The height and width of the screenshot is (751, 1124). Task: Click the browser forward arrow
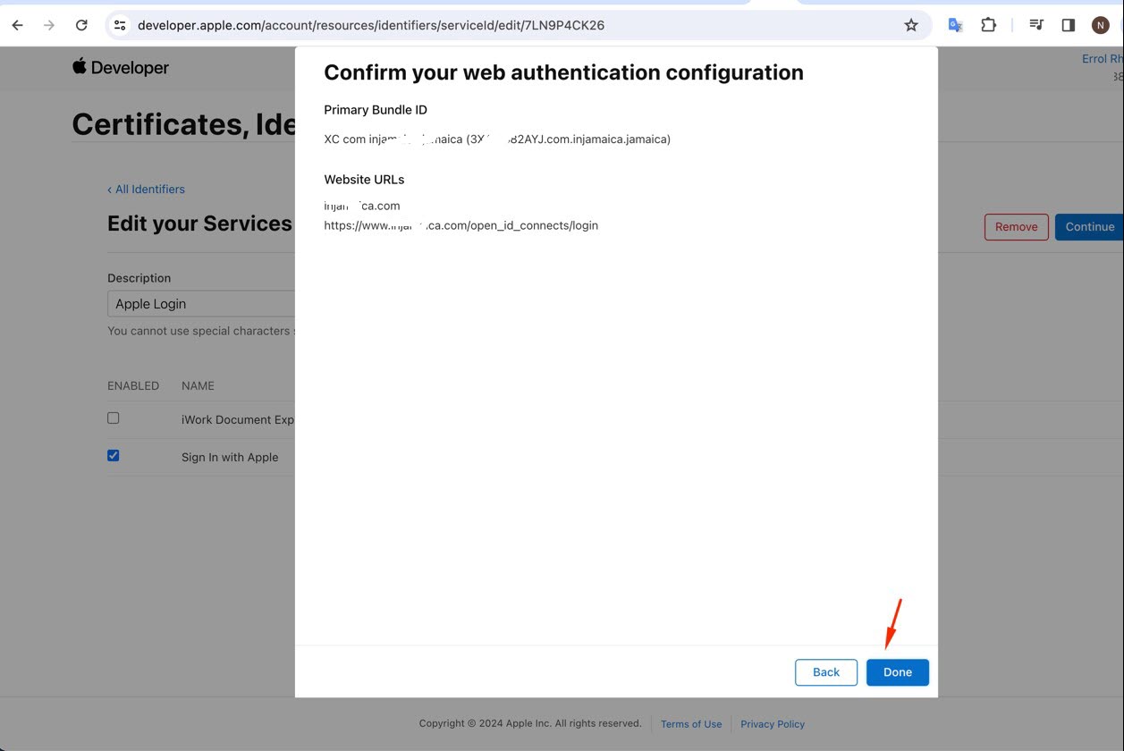click(49, 25)
